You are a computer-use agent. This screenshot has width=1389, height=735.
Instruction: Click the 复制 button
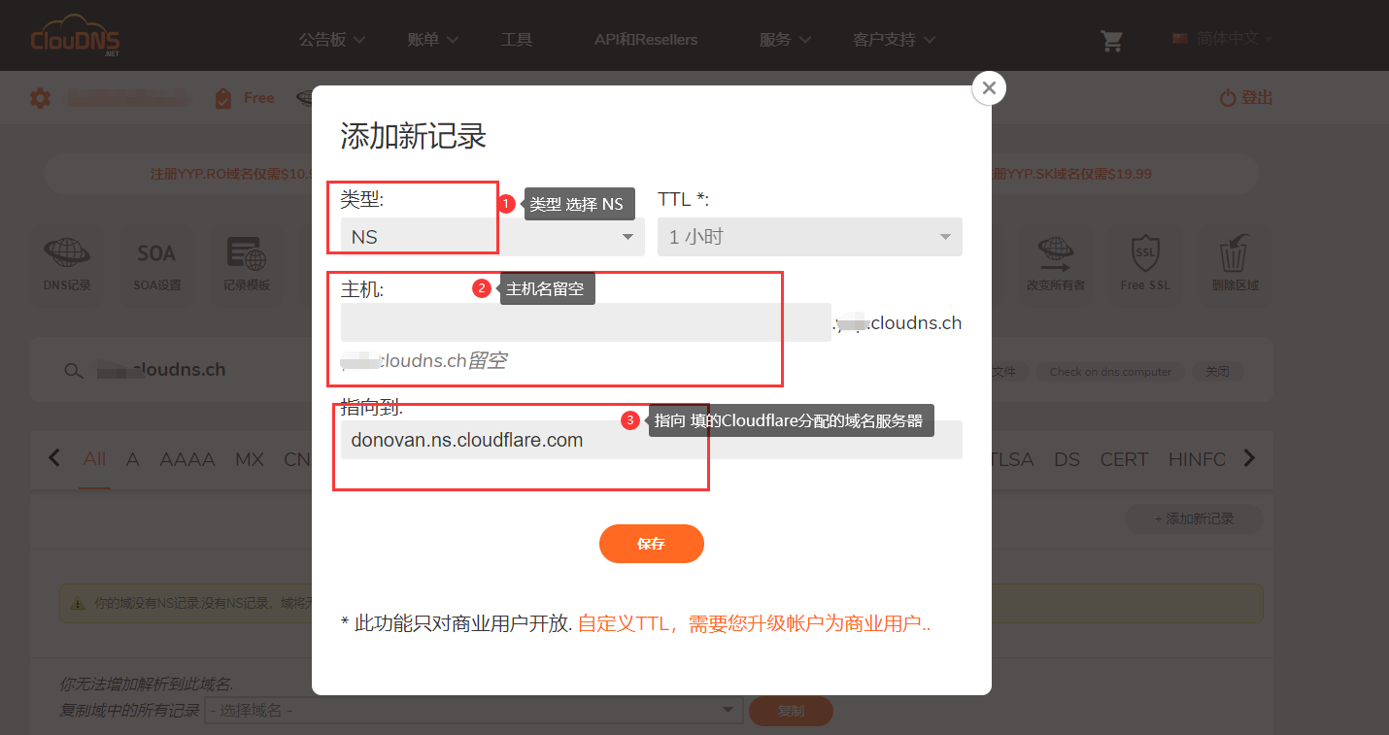click(x=791, y=711)
